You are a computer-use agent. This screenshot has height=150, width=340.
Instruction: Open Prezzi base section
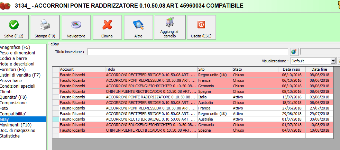pos(11,80)
